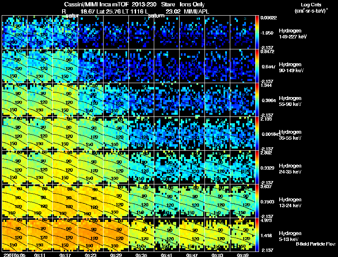
Task: Click the color bar beside Hydrogen 149-227 keV
Action: coord(257,32)
